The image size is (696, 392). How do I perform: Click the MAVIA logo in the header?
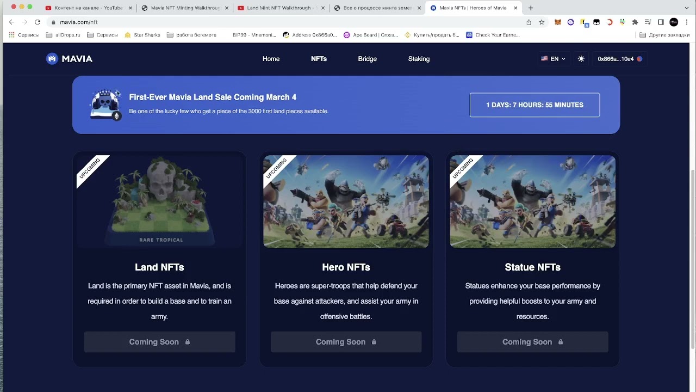[x=69, y=59]
